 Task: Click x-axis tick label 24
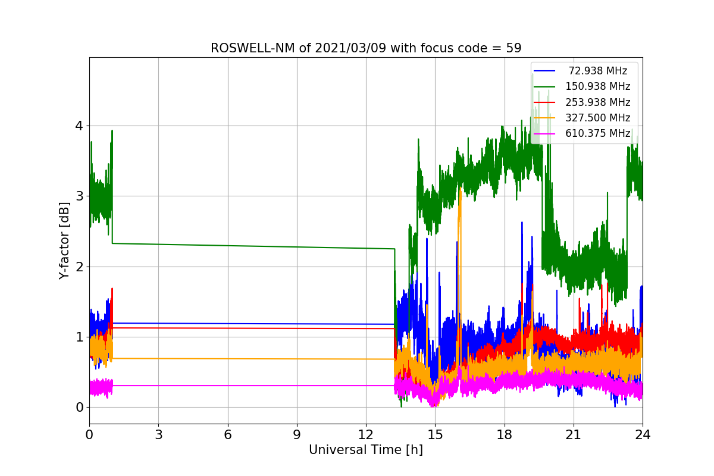643,434
